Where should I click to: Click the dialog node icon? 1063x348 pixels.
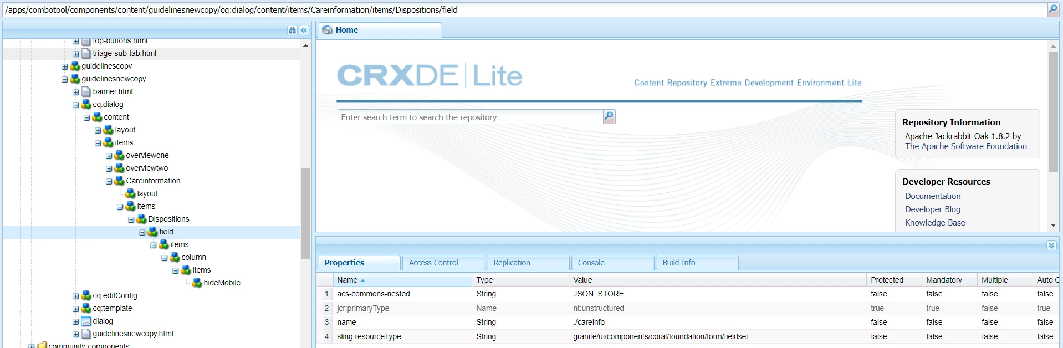coord(86,321)
